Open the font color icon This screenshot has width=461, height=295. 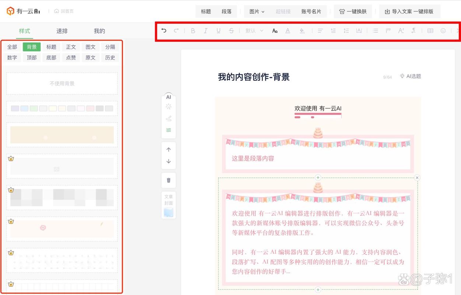pos(287,31)
